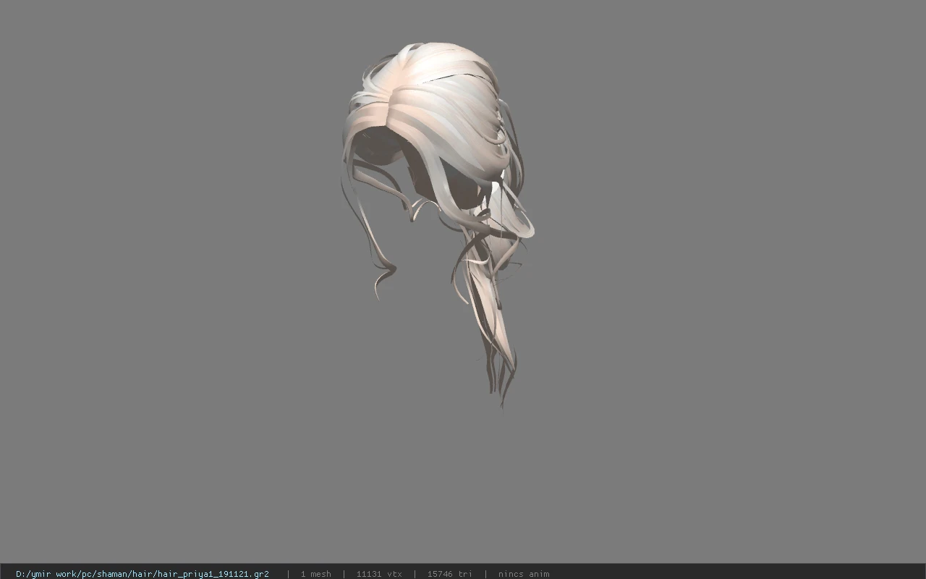
Task: Click the file path hair_priya1_191121.gr2 in status bar
Action: click(143, 574)
